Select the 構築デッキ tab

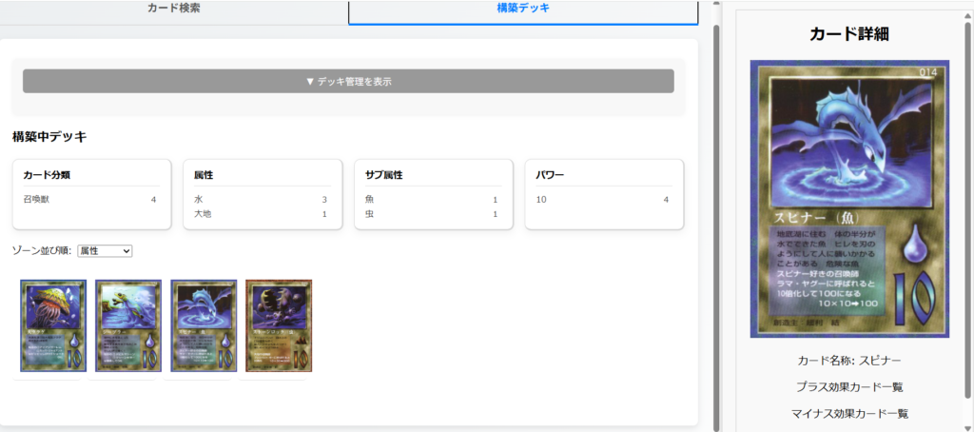(x=522, y=9)
